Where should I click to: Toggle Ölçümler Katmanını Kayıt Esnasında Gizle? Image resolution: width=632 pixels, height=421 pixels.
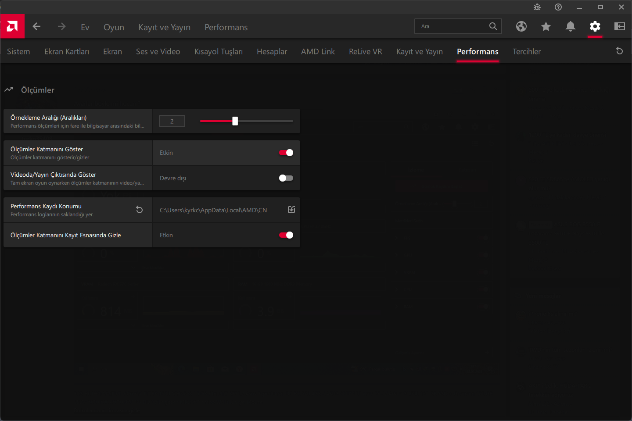(286, 235)
